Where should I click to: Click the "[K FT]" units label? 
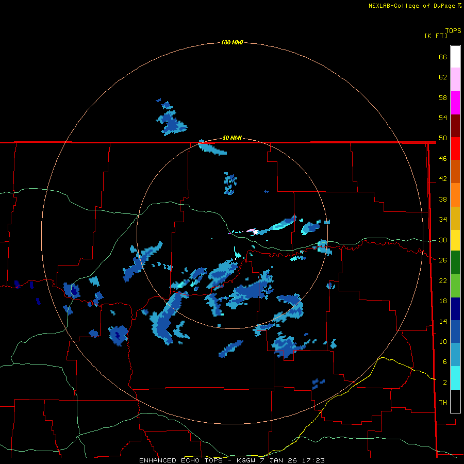pyautogui.click(x=436, y=36)
